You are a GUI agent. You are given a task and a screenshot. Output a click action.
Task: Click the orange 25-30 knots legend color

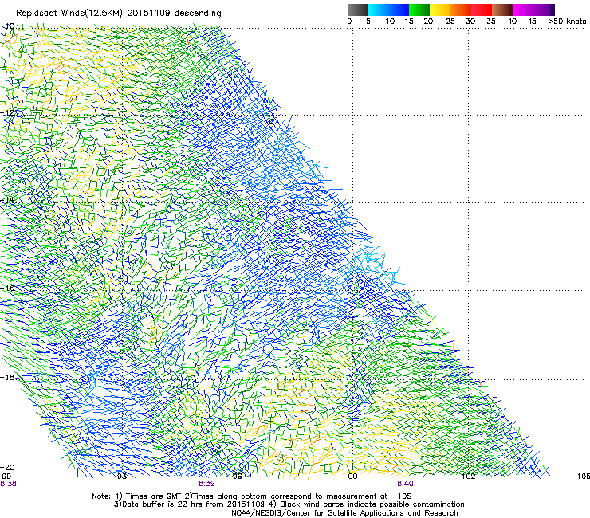461,10
